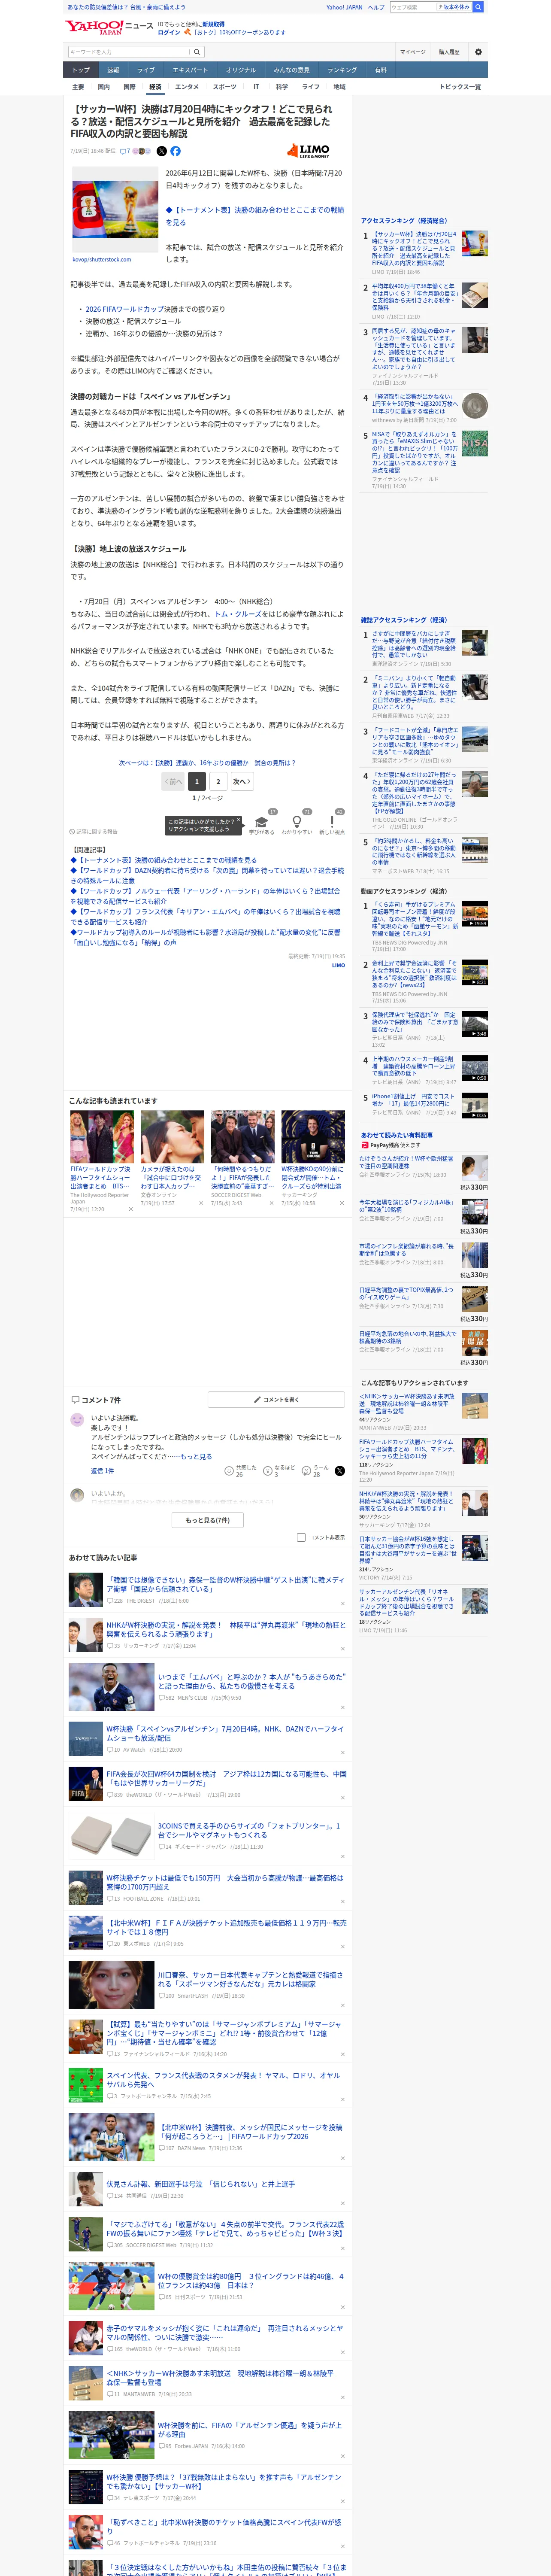Click first commenter's purple avatar

click(77, 1420)
